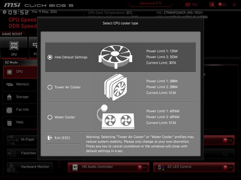Click the Help hotkey icon
Screen dimensions: 241x180
(x=9, y=123)
